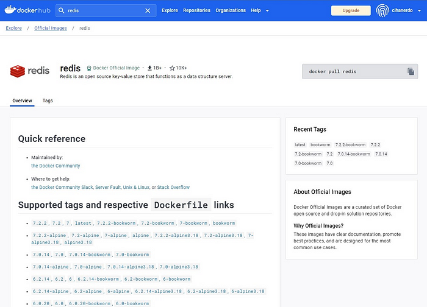Click the docker pull redis command box

(360, 71)
